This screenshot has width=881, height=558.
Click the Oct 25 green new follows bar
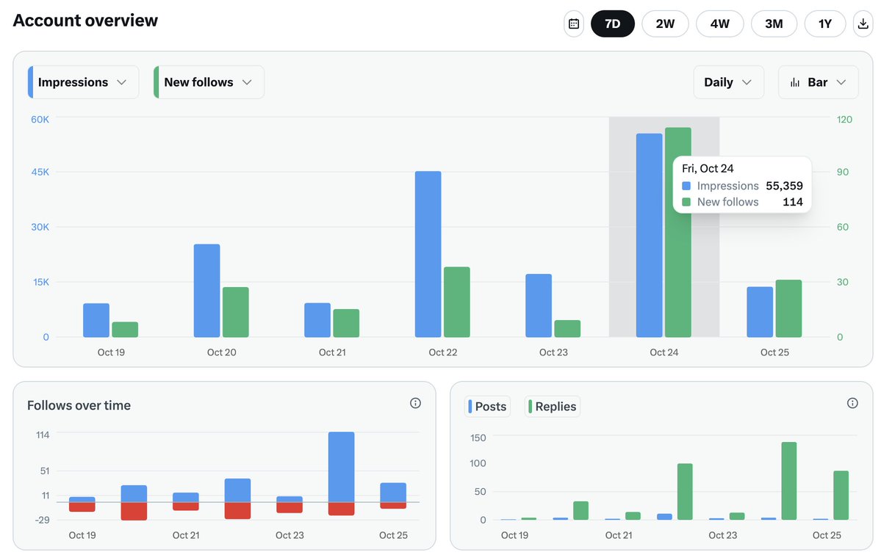coord(788,309)
